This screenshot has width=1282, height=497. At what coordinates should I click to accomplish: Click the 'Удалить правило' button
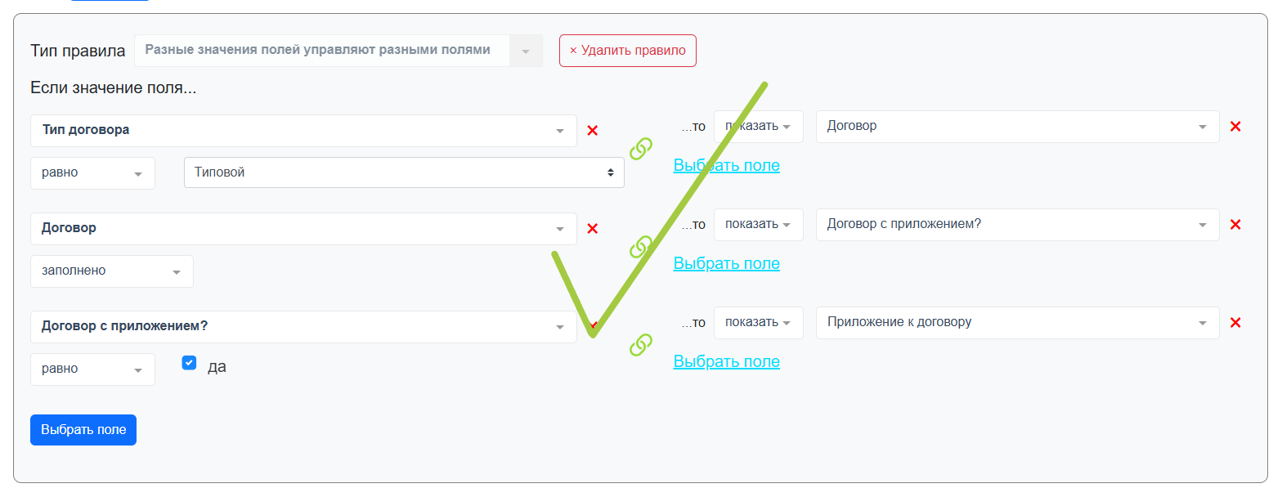[627, 51]
